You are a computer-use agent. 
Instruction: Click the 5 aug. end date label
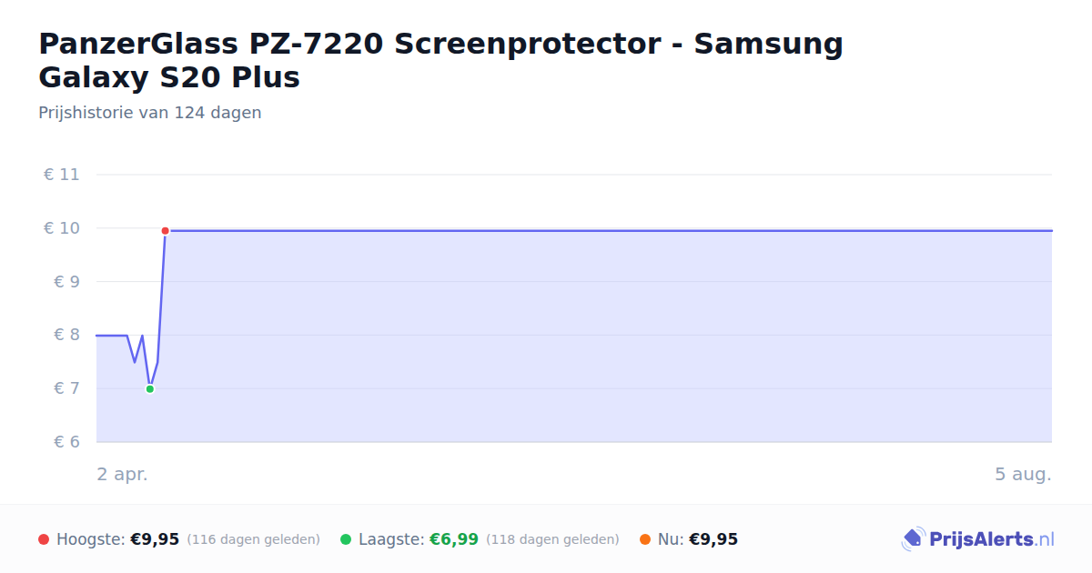(1023, 475)
